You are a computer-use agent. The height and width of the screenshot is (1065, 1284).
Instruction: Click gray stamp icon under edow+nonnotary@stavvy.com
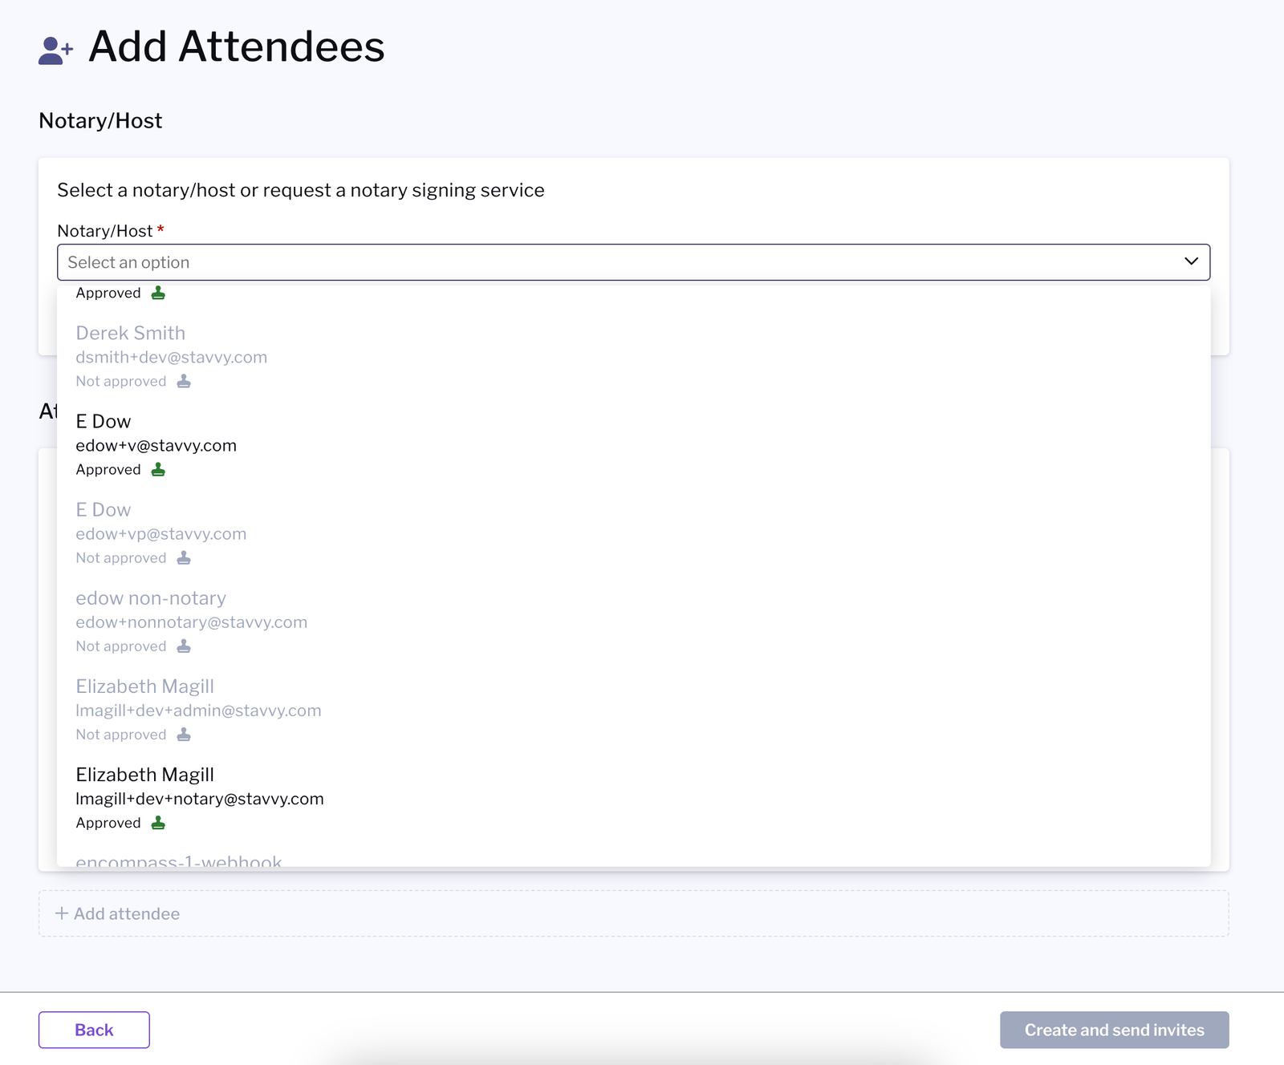click(184, 646)
